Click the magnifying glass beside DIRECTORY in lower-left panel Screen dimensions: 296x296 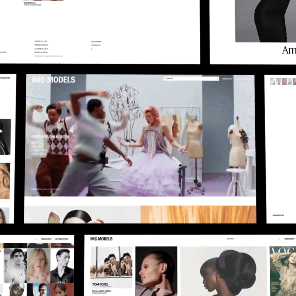[x=35, y=239]
